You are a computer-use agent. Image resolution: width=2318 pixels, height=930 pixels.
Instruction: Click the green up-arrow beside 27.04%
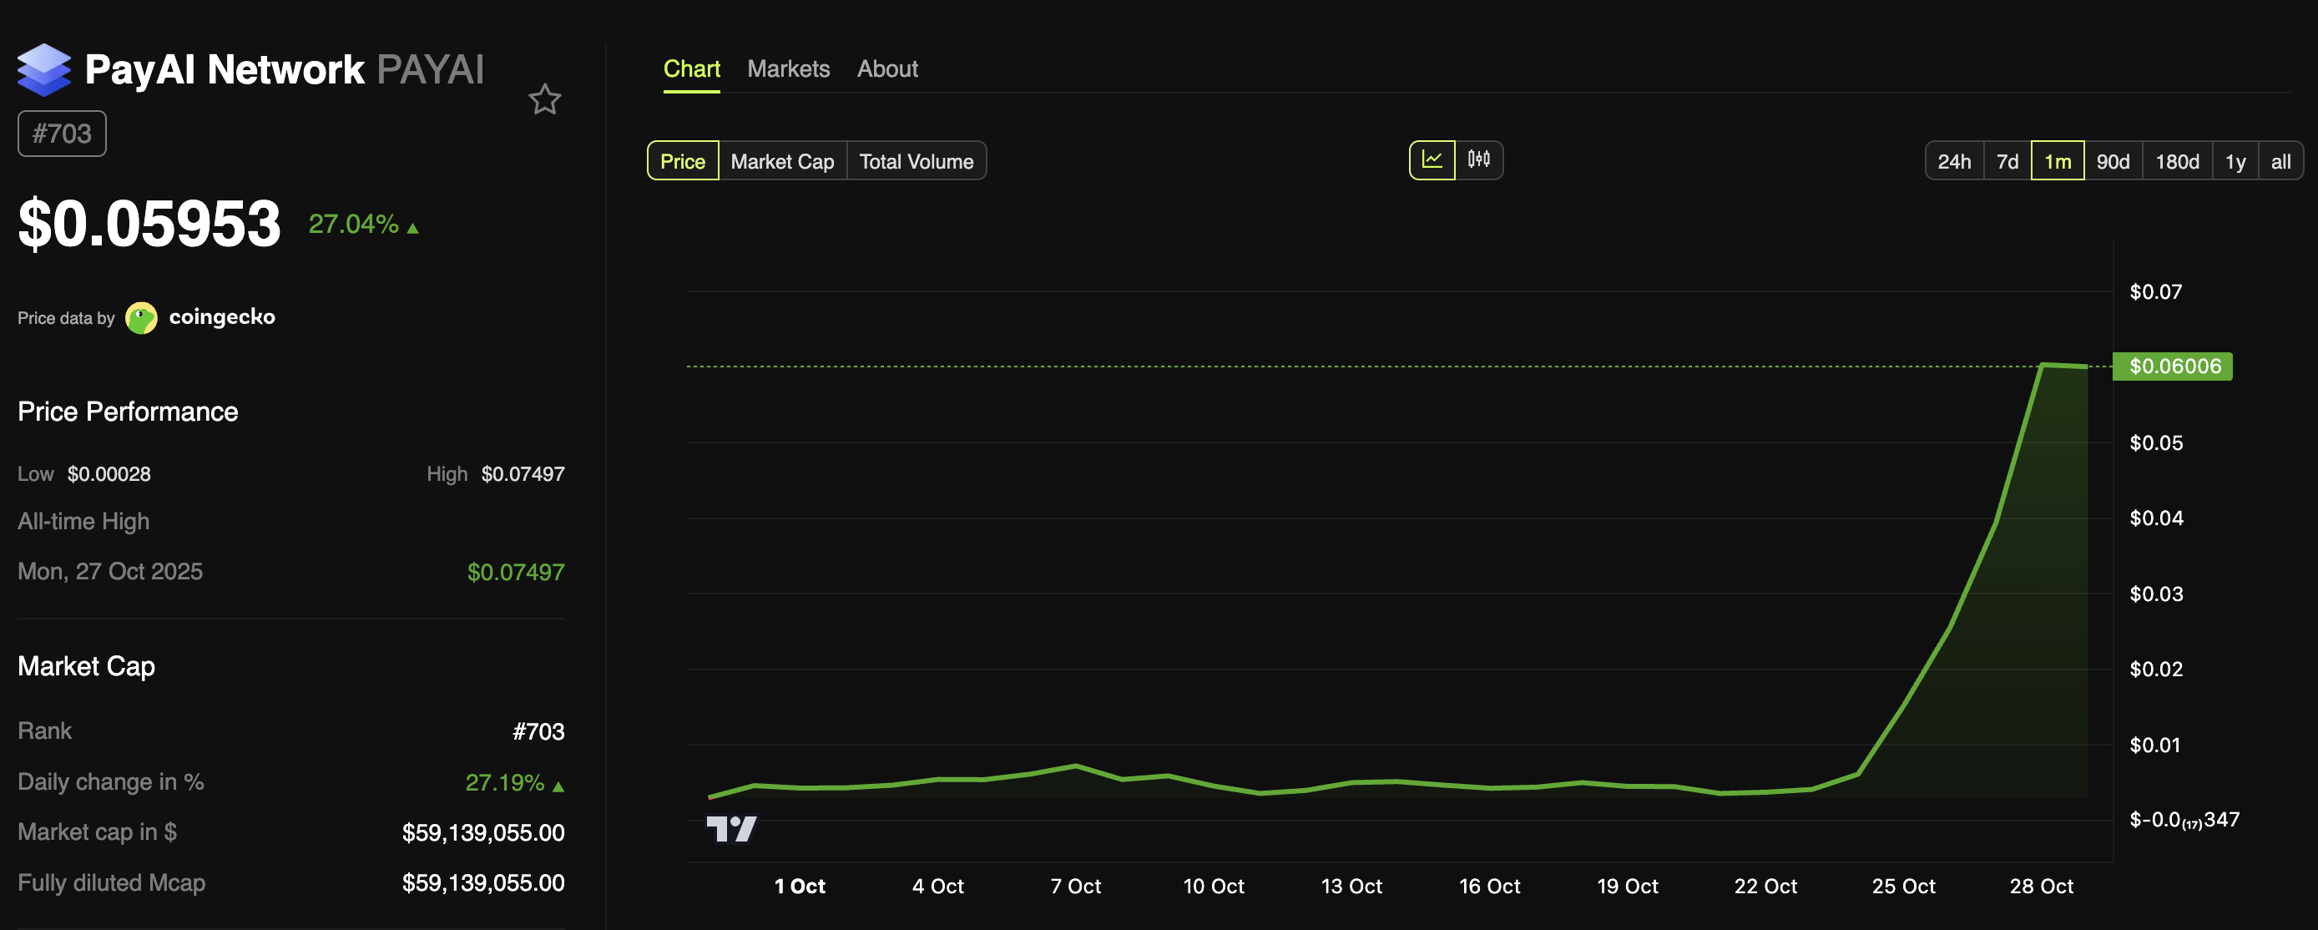coord(412,228)
